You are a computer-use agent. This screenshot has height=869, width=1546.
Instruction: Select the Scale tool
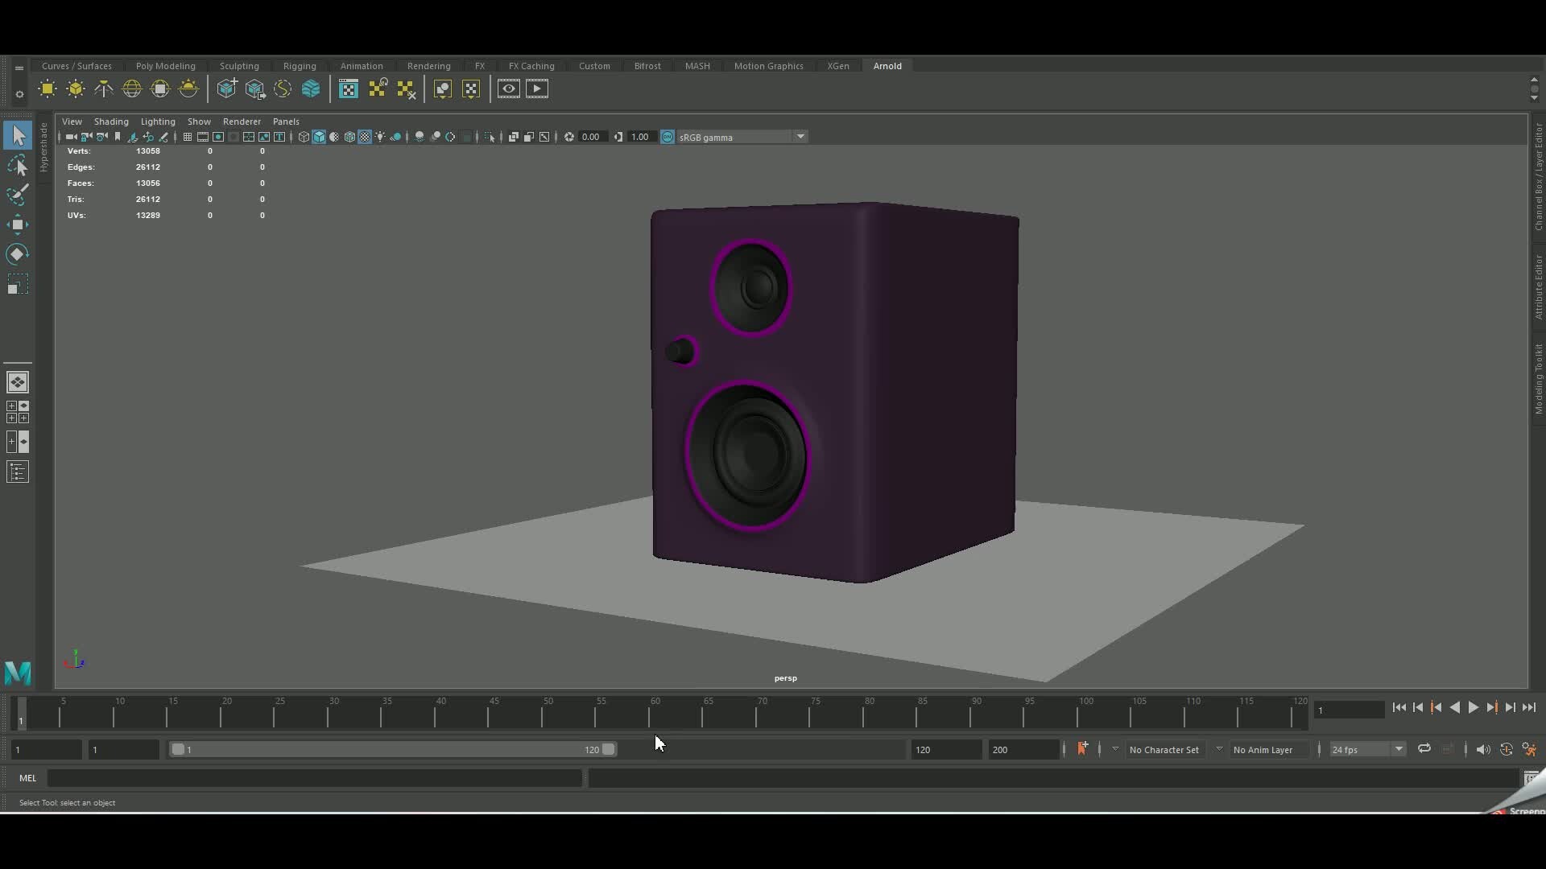pos(18,283)
